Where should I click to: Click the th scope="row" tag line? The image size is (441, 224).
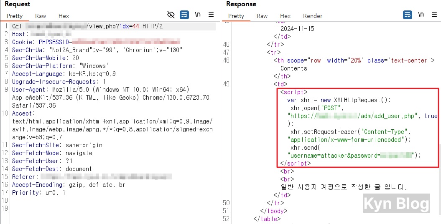pyautogui.click(x=354, y=60)
